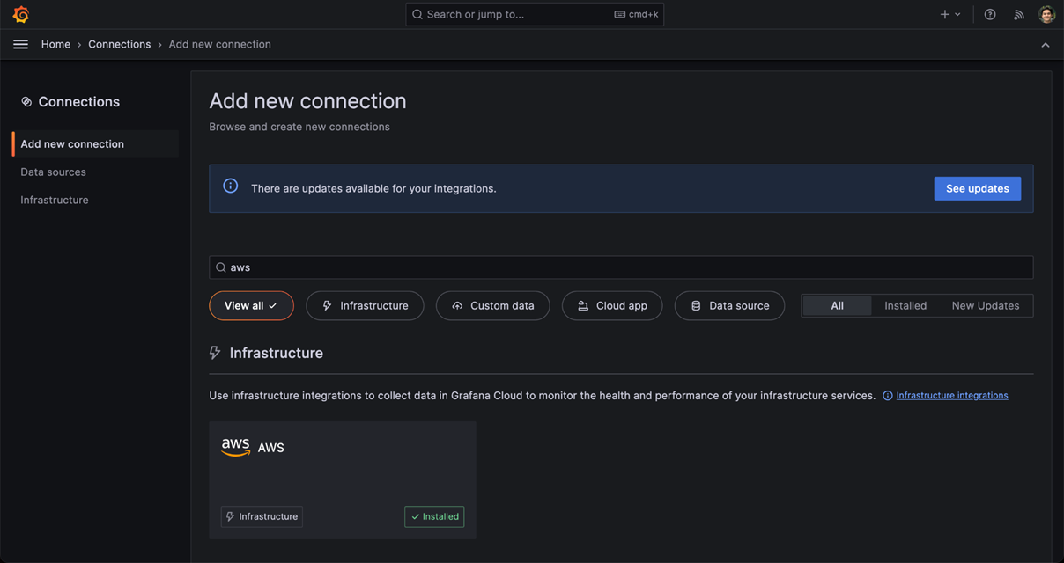Open the AWS integration card title
Viewport: 1064px width, 563px height.
[x=271, y=448]
